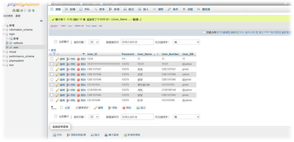Sort by the User_Number column header

click(170, 54)
